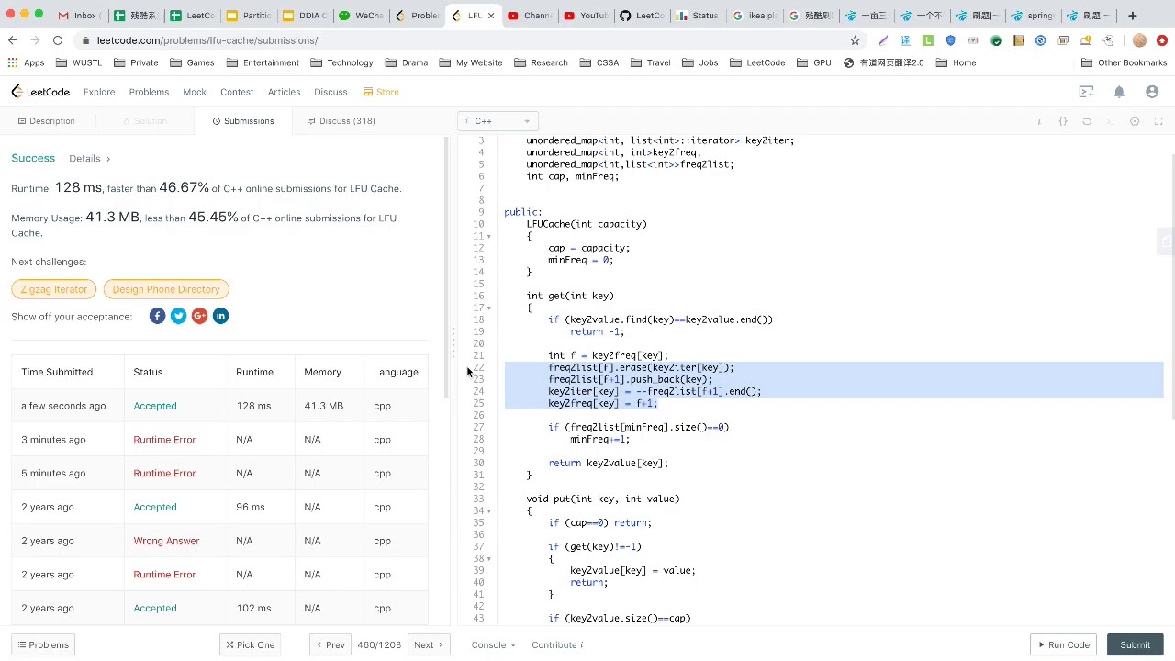Open the Other Bookmarks folder
Viewport: 1175px width, 661px height.
[1125, 62]
